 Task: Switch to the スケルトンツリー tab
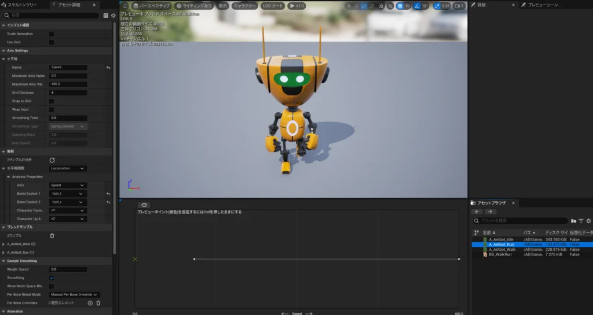coord(22,5)
